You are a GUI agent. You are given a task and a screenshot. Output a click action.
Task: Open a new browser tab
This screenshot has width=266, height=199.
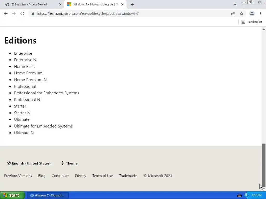(132, 5)
